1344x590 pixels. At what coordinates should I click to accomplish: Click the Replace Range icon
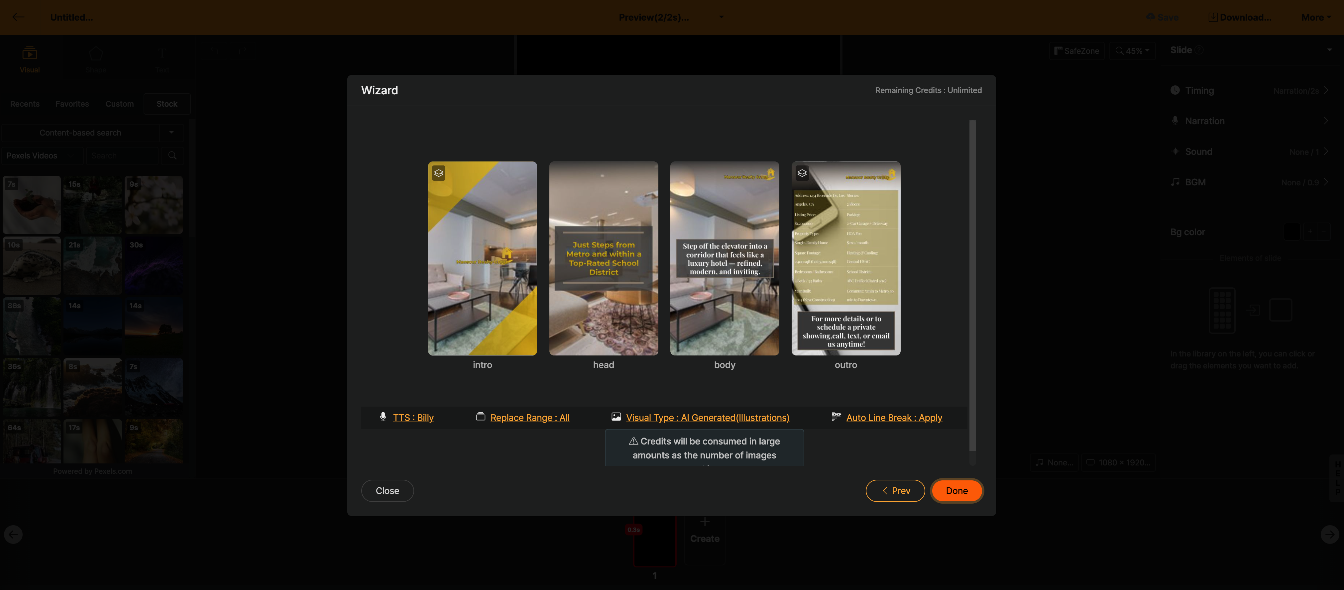point(481,417)
